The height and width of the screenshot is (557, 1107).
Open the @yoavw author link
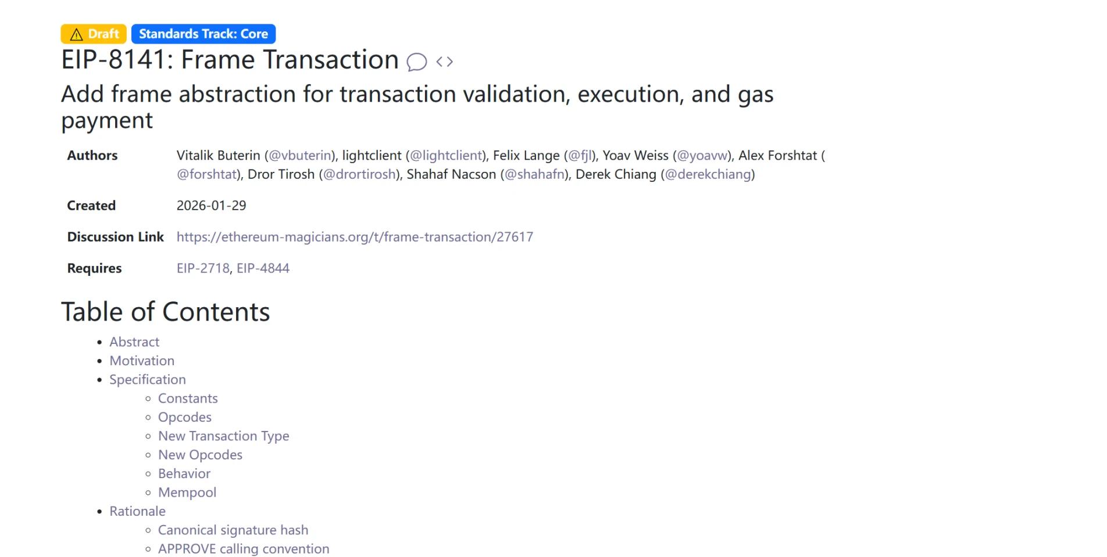[x=702, y=156]
